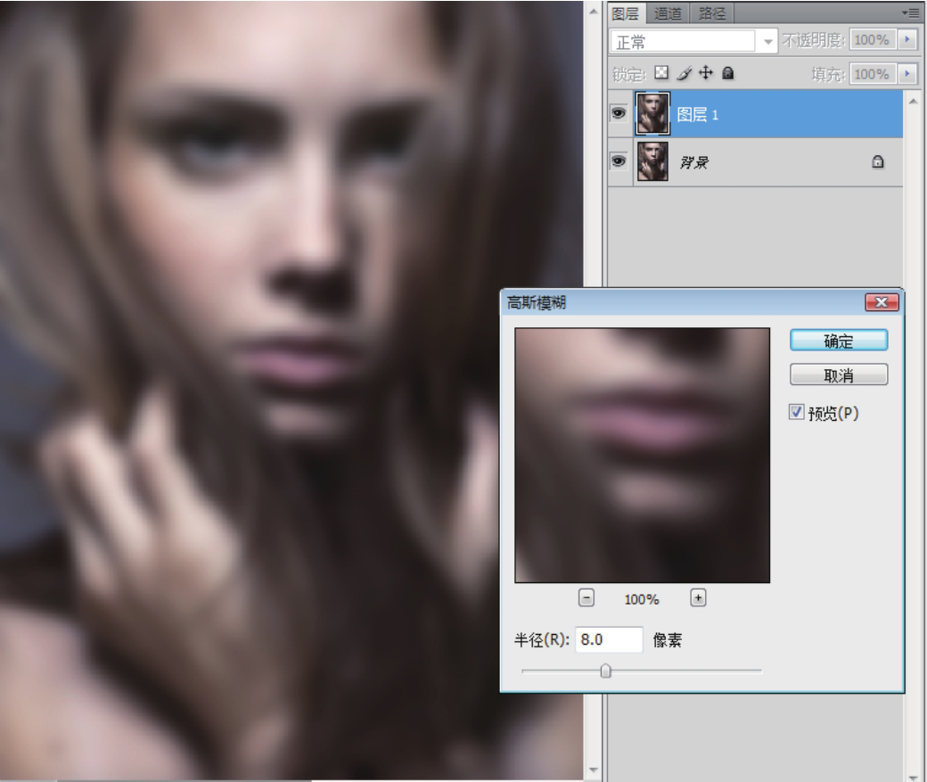Image resolution: width=927 pixels, height=782 pixels.
Task: Uncheck the 预览(P) preview checkbox
Action: click(797, 413)
